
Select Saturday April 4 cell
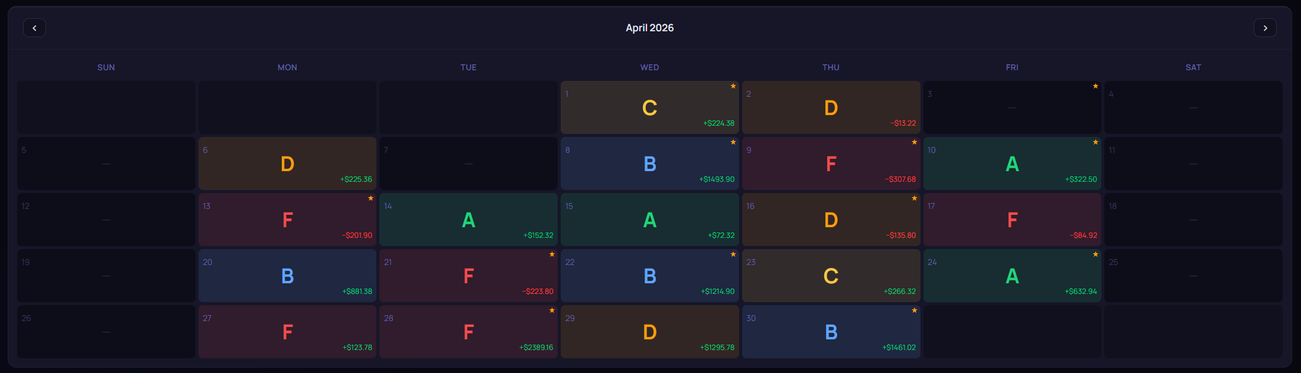coord(1193,107)
